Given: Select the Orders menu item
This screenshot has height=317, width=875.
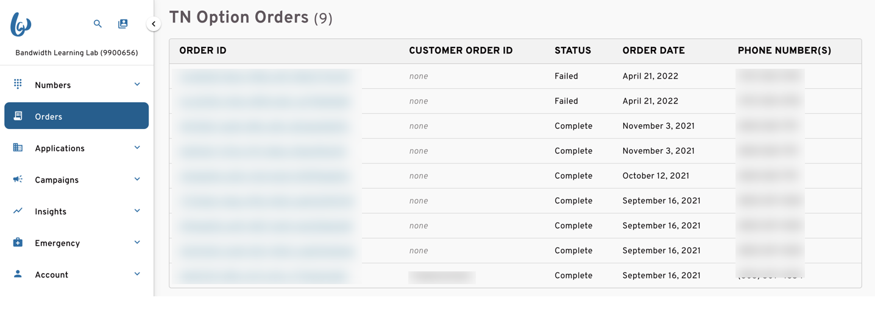Looking at the screenshot, I should 76,116.
